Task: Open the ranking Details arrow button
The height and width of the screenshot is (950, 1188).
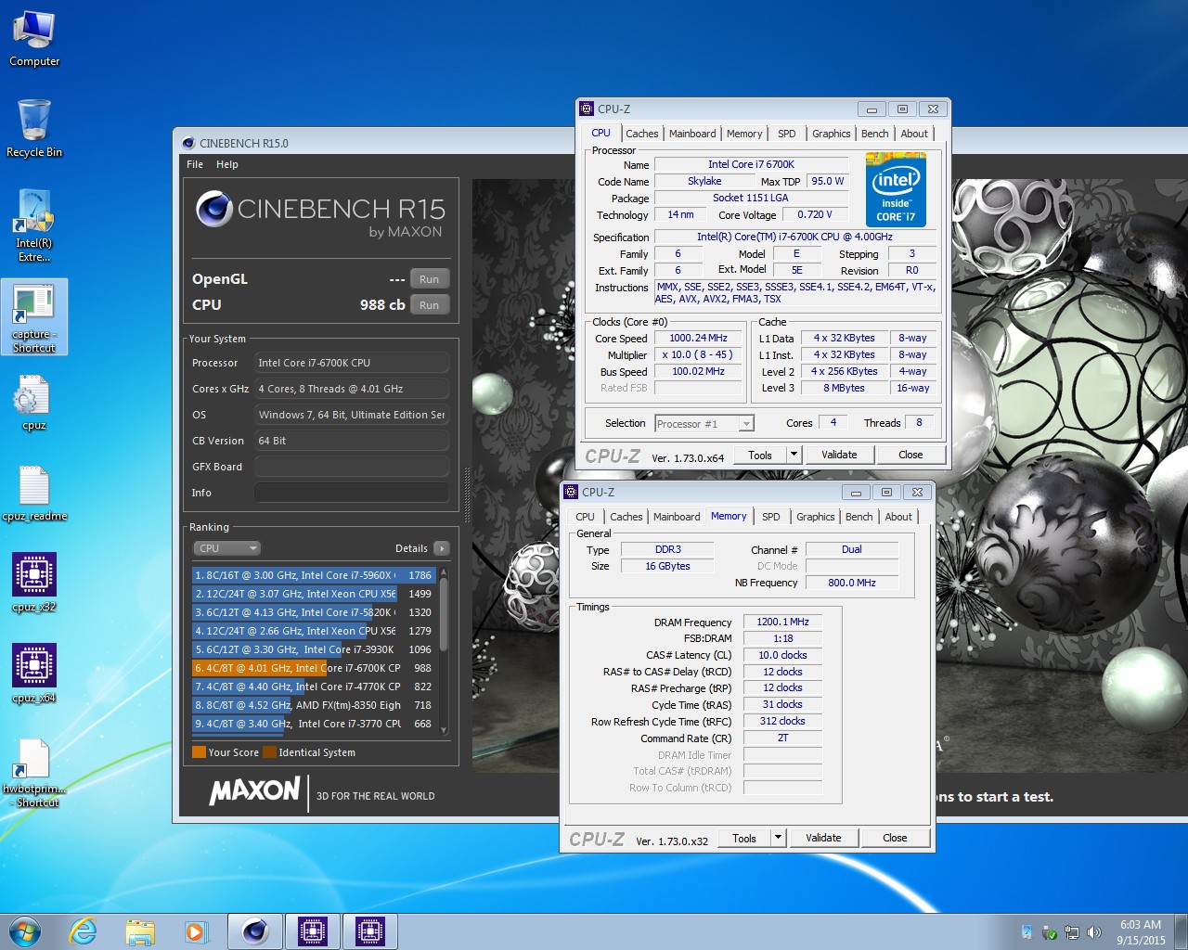Action: (442, 548)
